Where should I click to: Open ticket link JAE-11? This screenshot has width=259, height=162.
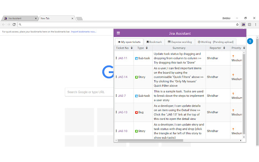click(x=123, y=58)
